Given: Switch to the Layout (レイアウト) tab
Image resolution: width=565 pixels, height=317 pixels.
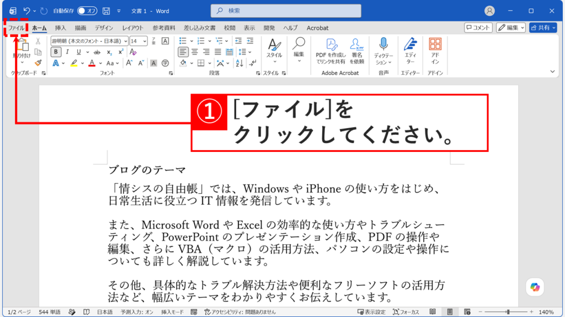Looking at the screenshot, I should 132,28.
